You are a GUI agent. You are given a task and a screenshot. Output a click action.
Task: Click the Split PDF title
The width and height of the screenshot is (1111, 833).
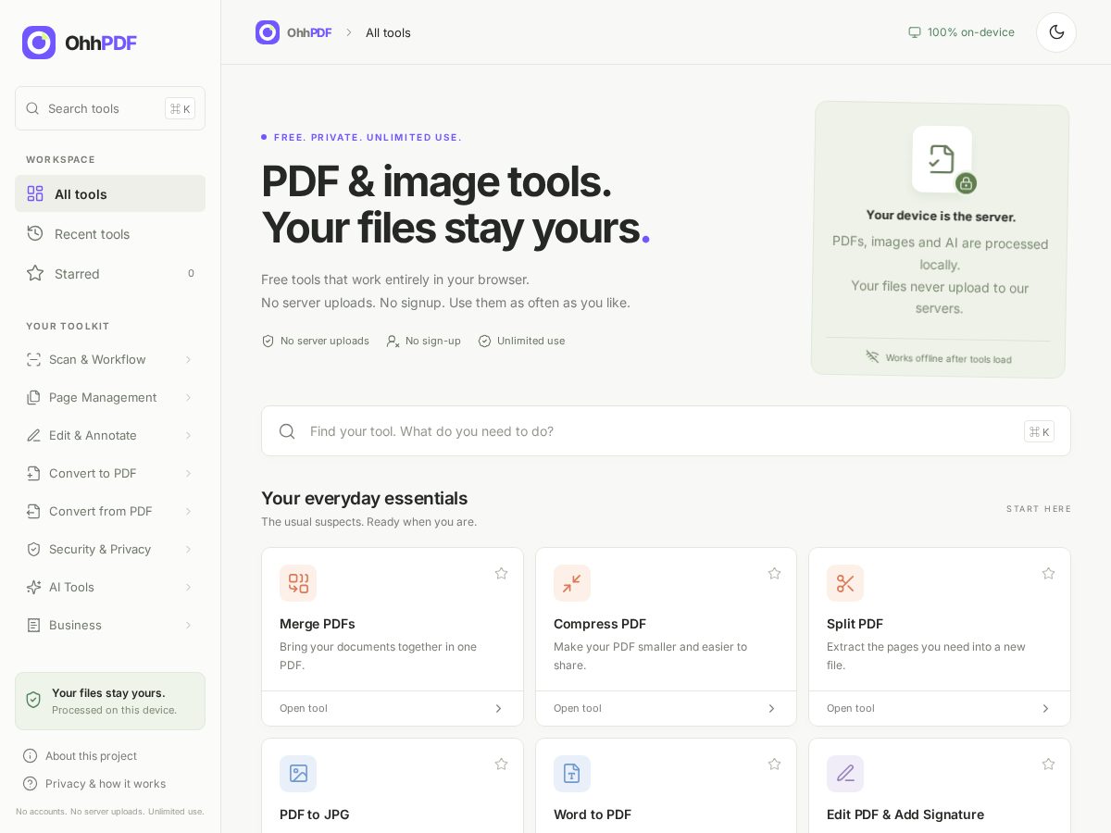[x=855, y=624]
